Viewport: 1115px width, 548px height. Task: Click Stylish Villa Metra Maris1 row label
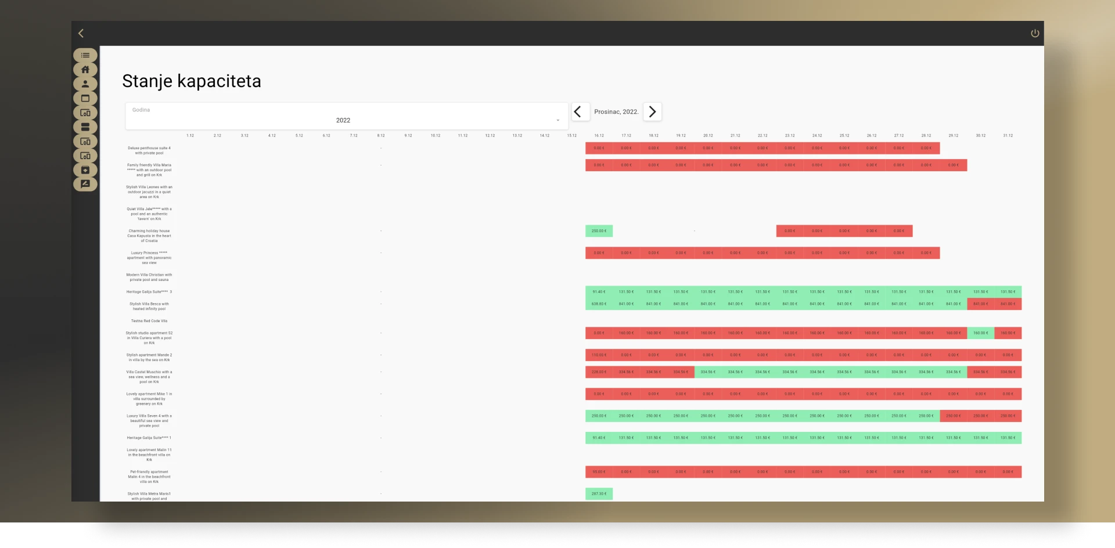149,496
